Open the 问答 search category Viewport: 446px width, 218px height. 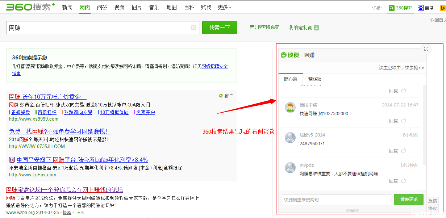(x=102, y=7)
